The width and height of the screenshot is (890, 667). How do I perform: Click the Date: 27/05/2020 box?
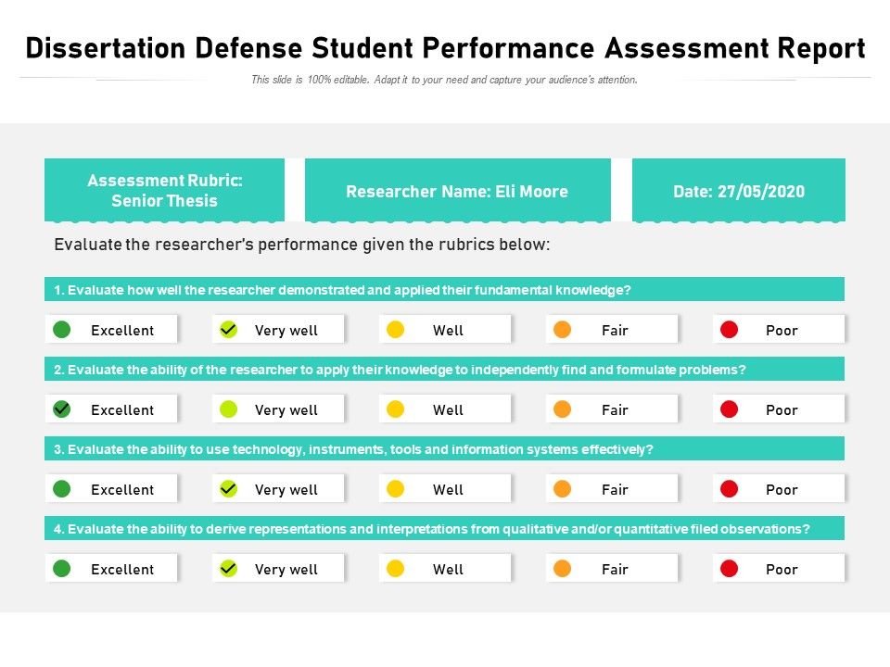(x=739, y=191)
